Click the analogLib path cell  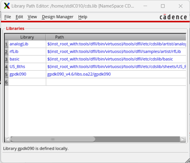(x=116, y=44)
